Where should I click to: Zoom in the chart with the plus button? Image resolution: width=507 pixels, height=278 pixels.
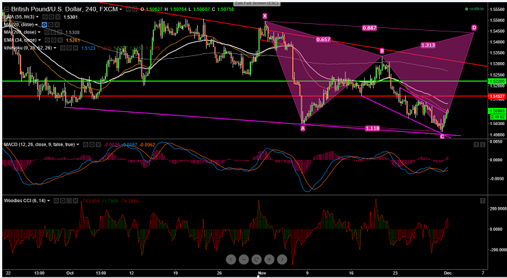pyautogui.click(x=269, y=259)
